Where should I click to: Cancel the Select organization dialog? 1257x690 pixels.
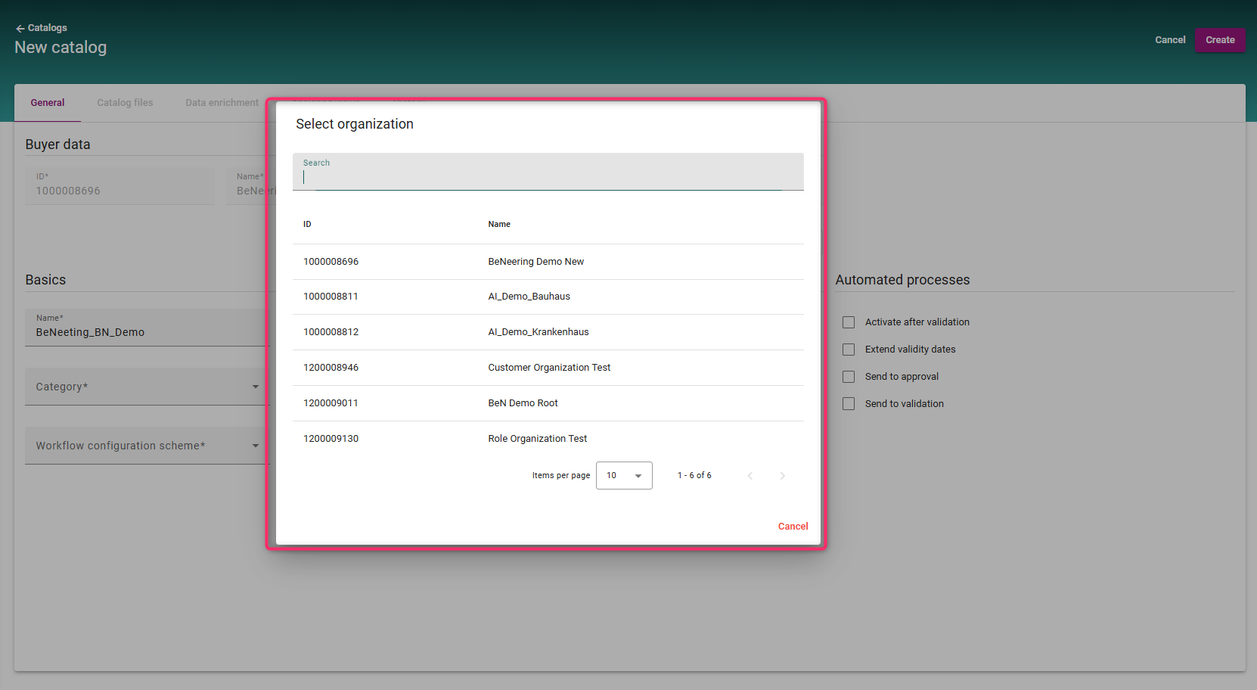(x=793, y=527)
